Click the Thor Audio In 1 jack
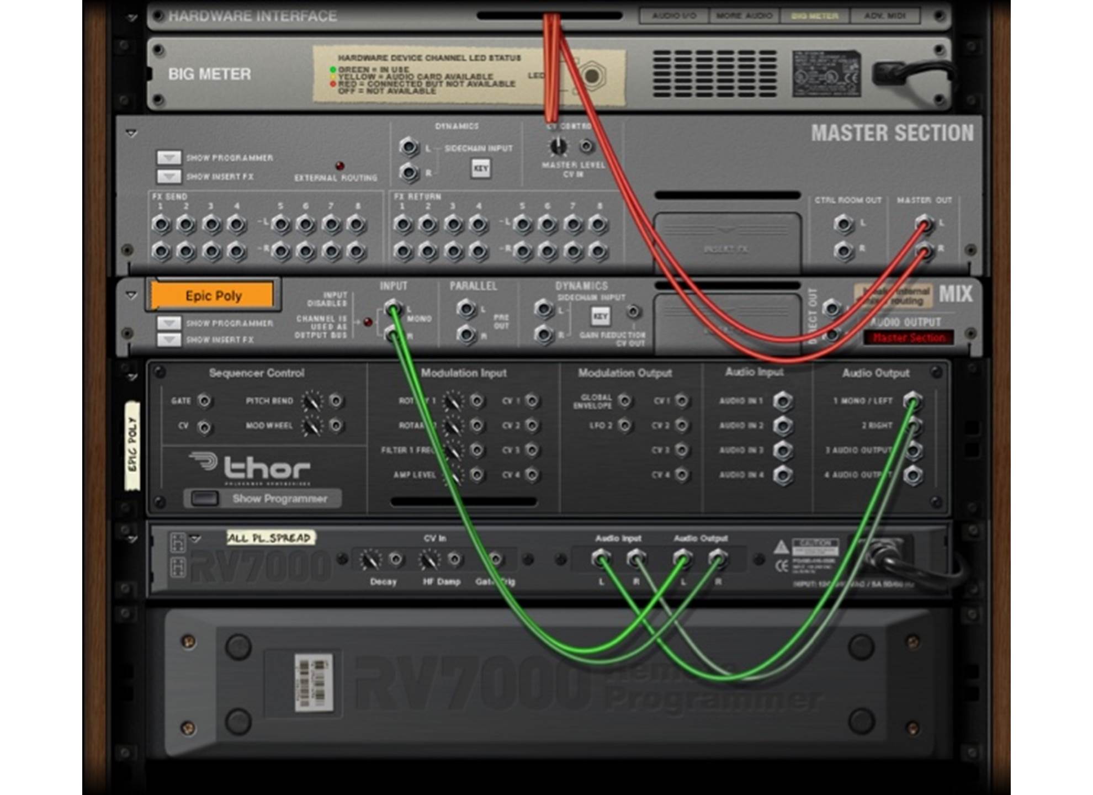Viewport: 1093px width, 795px height. tap(783, 401)
